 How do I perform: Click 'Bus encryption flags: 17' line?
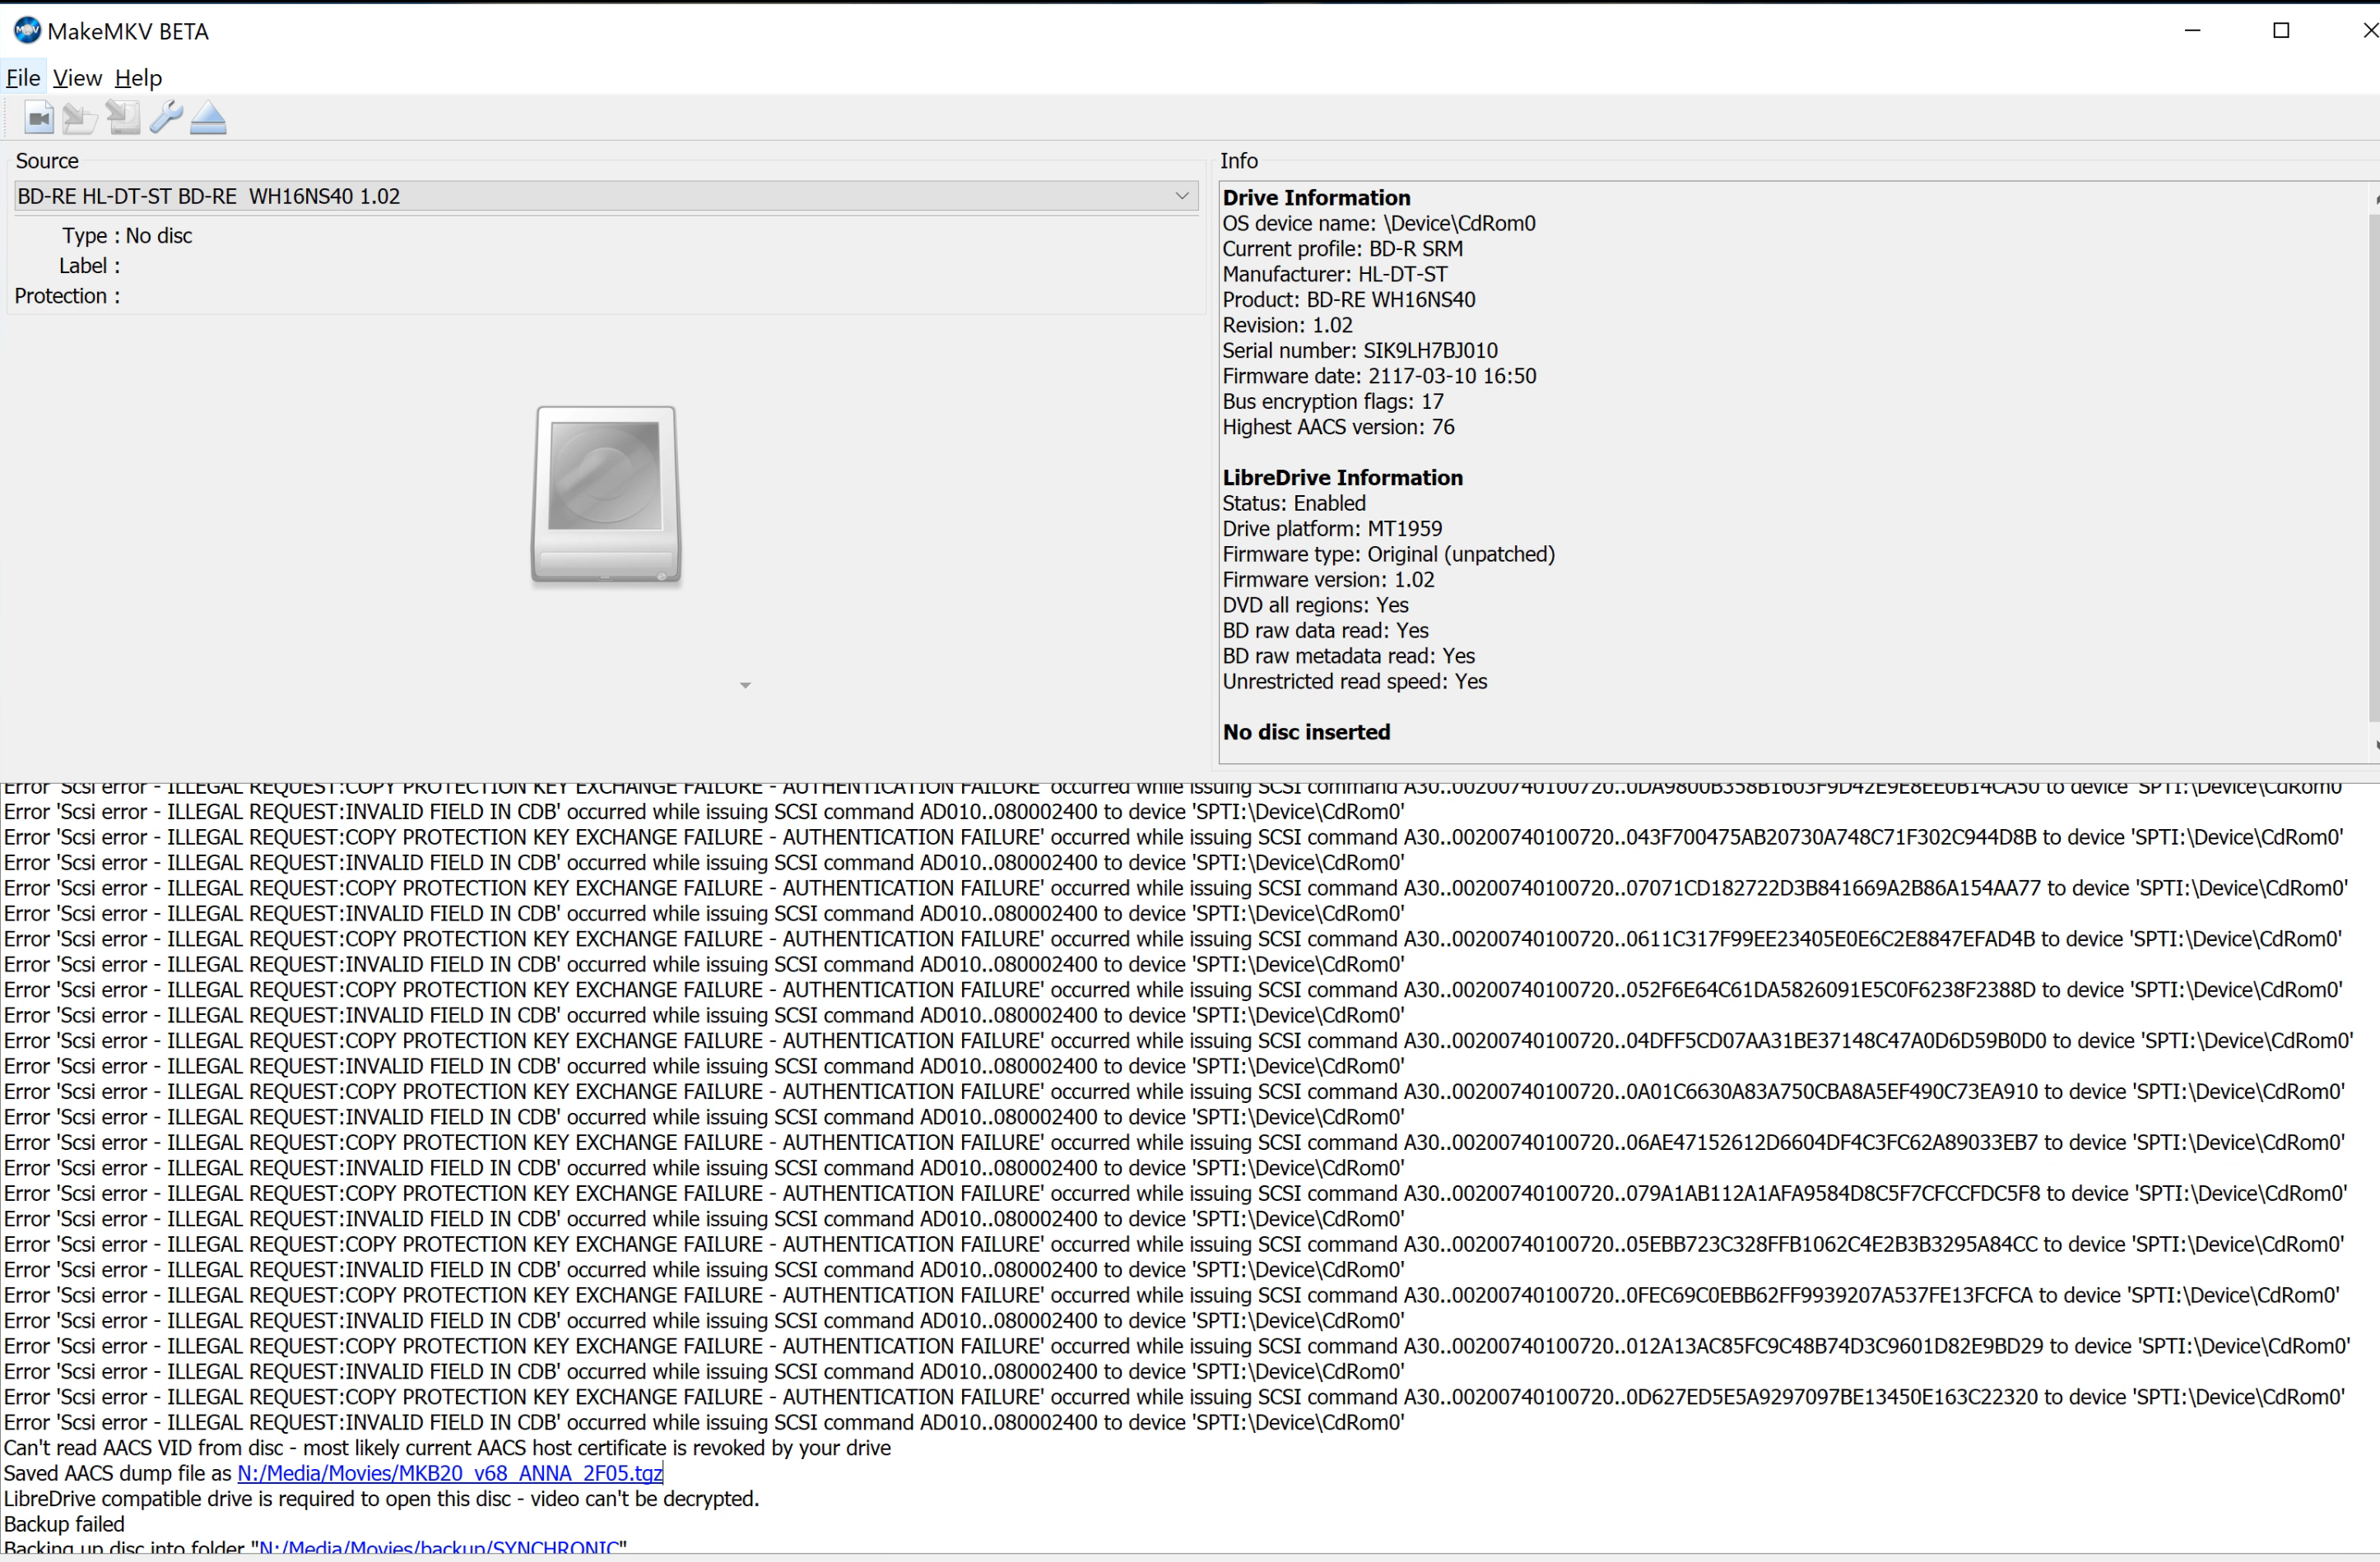pos(1333,401)
